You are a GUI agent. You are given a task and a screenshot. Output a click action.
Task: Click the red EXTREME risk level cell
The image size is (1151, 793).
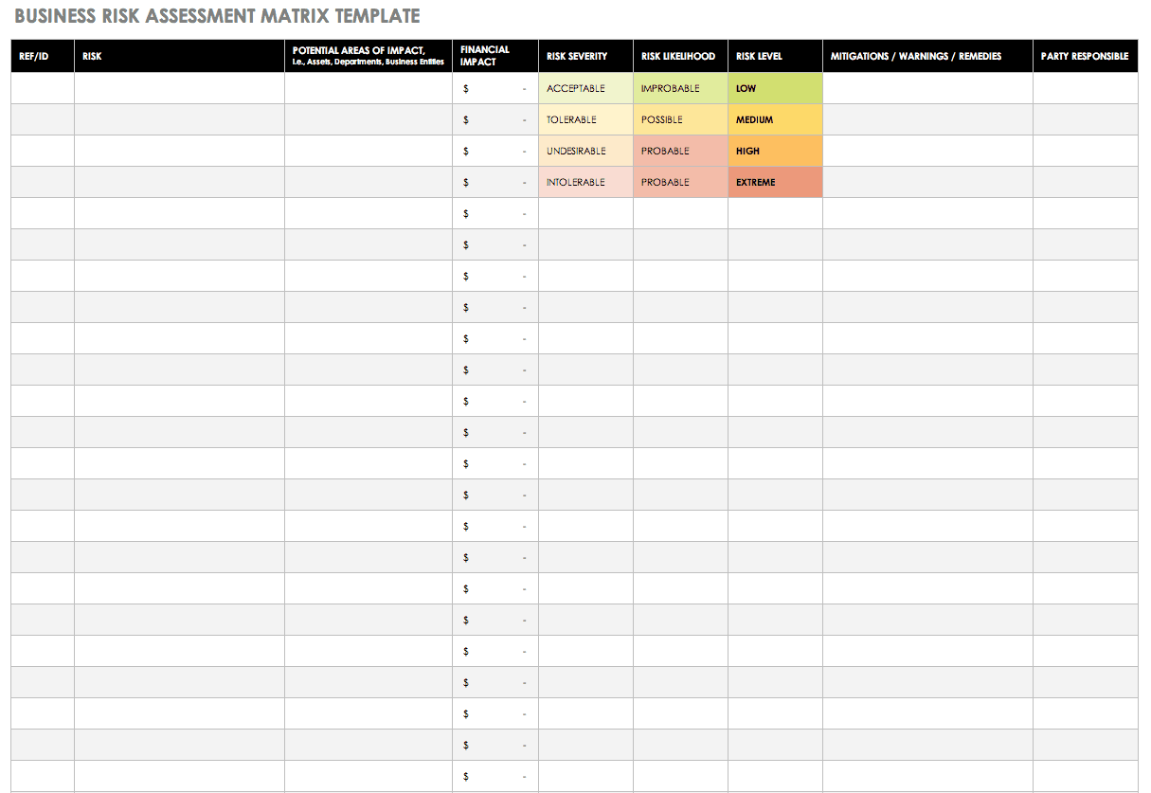(775, 181)
